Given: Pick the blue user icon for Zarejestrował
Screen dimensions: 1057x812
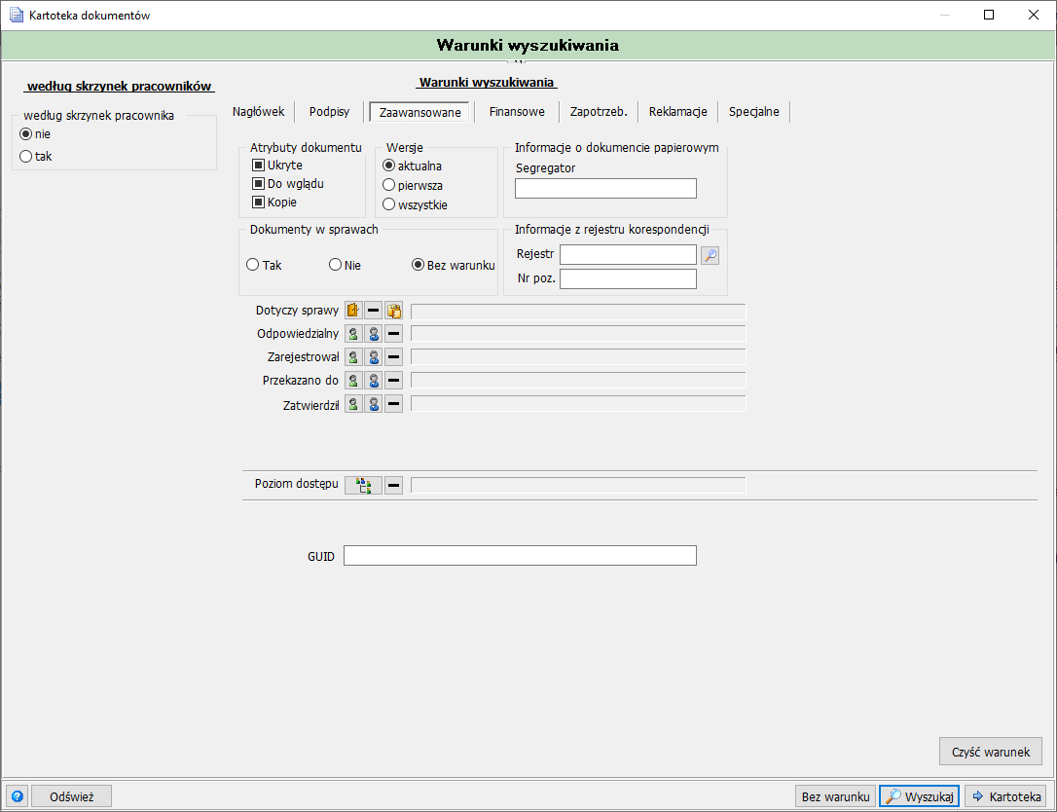Looking at the screenshot, I should coord(374,356).
